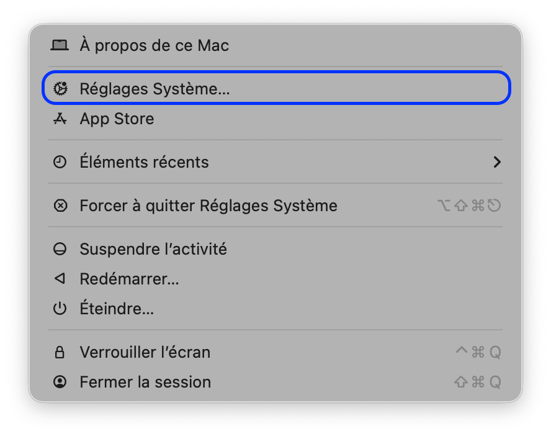The width and height of the screenshot is (551, 436).
Task: Expand the Éléments récents submenu arrow
Action: pyautogui.click(x=496, y=162)
